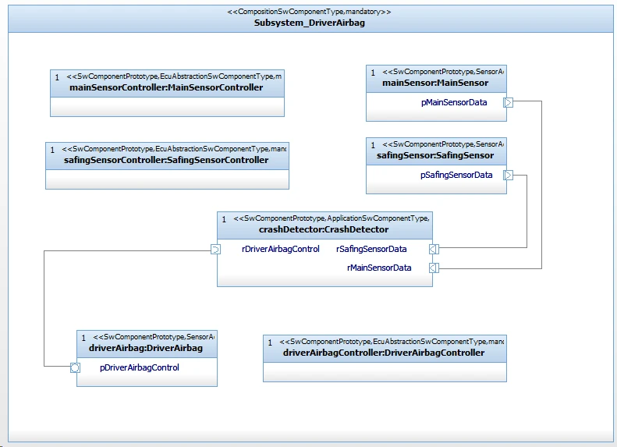This screenshot has height=447, width=617.
Task: Select the Subsystem_DriverAirbag composition title
Action: 310,23
